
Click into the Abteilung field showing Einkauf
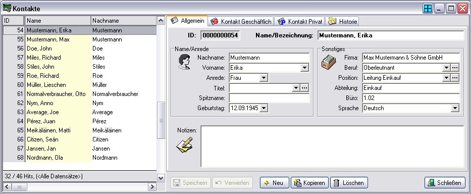pos(410,88)
